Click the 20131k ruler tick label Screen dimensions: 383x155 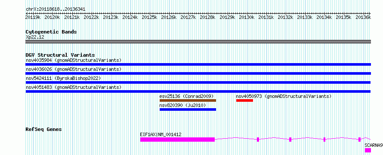point(266,17)
